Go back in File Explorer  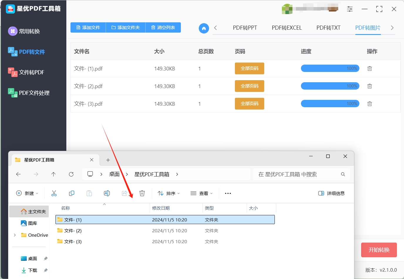pos(18,174)
